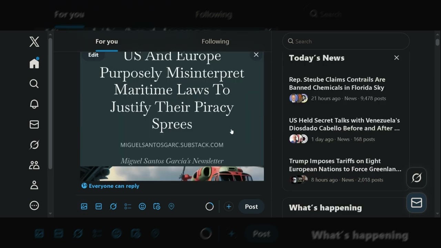Click the article card headline image
Image resolution: width=441 pixels, height=248 pixels.
(172, 116)
